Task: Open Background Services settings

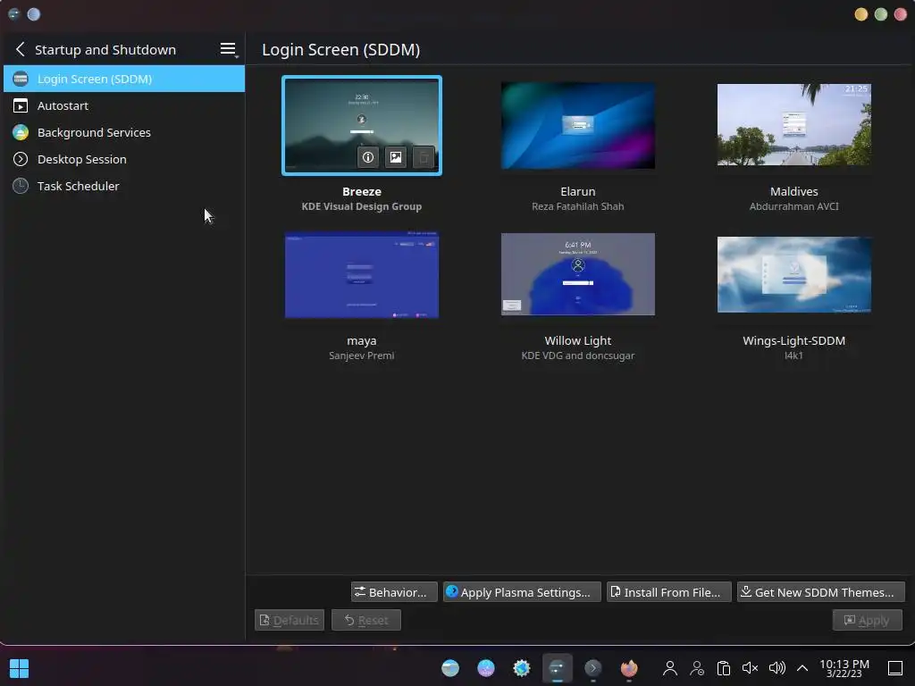Action: pyautogui.click(x=123, y=132)
